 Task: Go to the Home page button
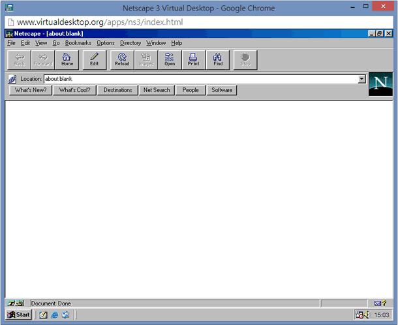coord(67,60)
